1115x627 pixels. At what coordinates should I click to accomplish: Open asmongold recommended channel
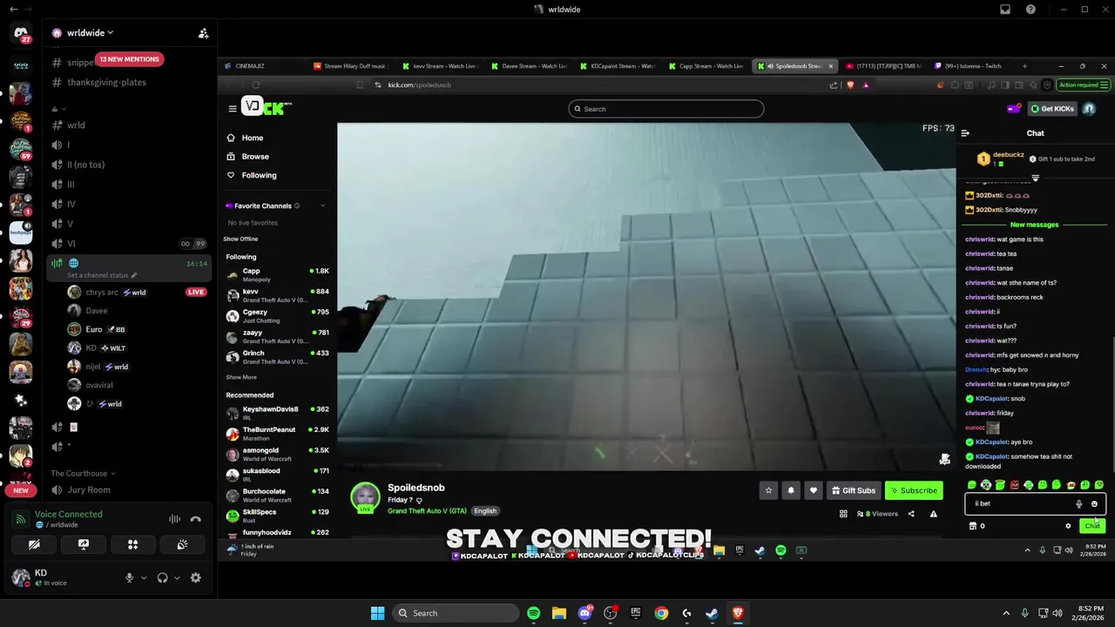click(278, 455)
